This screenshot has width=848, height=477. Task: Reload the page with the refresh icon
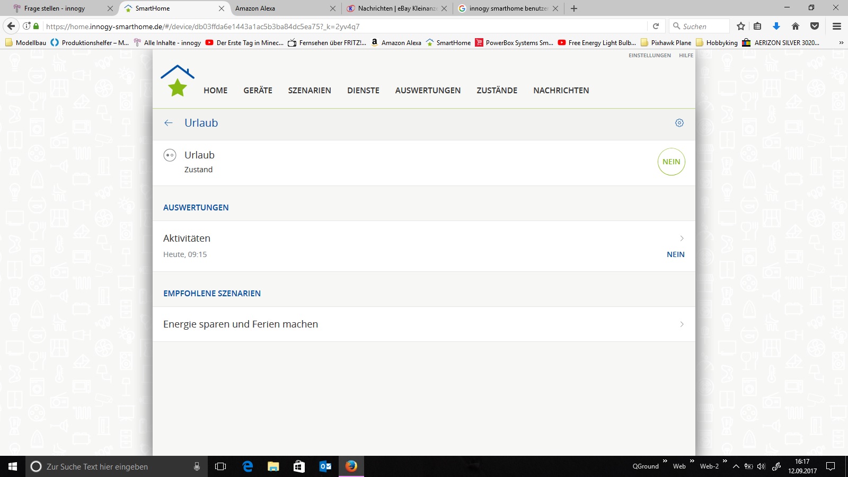click(x=656, y=26)
